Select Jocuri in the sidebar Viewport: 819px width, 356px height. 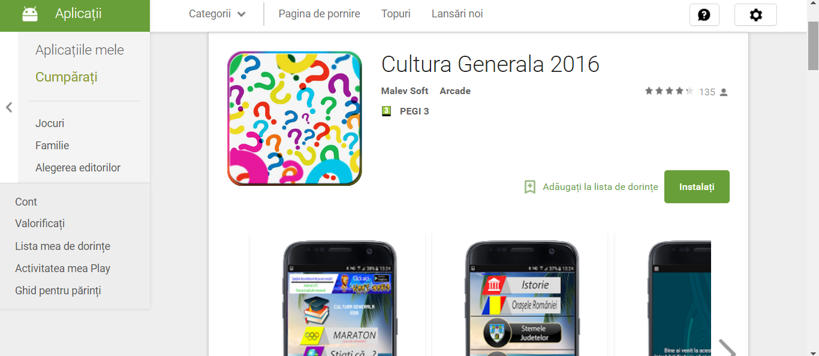point(50,123)
